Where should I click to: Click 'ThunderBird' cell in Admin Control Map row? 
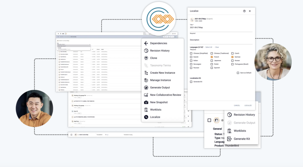click(x=99, y=135)
